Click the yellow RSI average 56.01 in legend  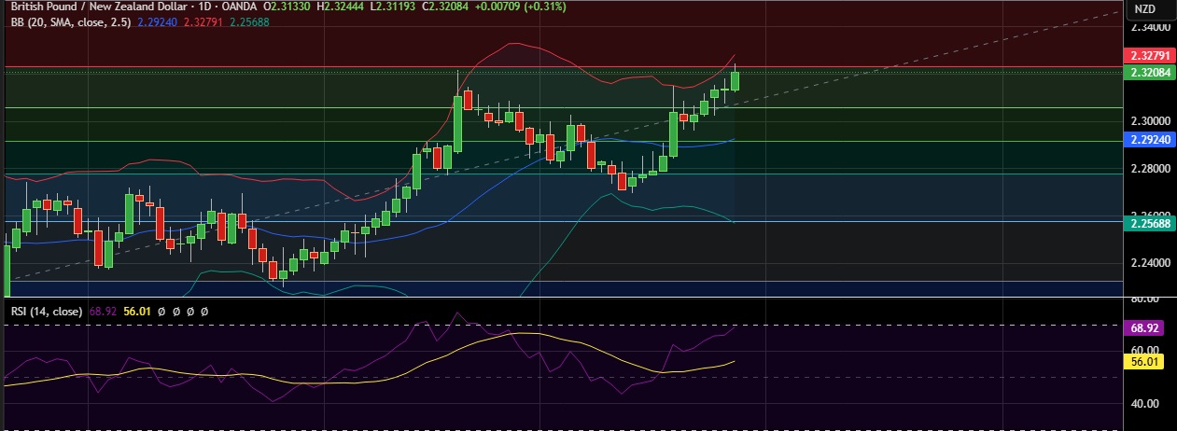(x=137, y=311)
